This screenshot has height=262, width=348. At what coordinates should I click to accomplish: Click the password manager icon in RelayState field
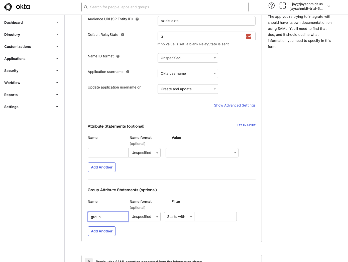pos(249,36)
